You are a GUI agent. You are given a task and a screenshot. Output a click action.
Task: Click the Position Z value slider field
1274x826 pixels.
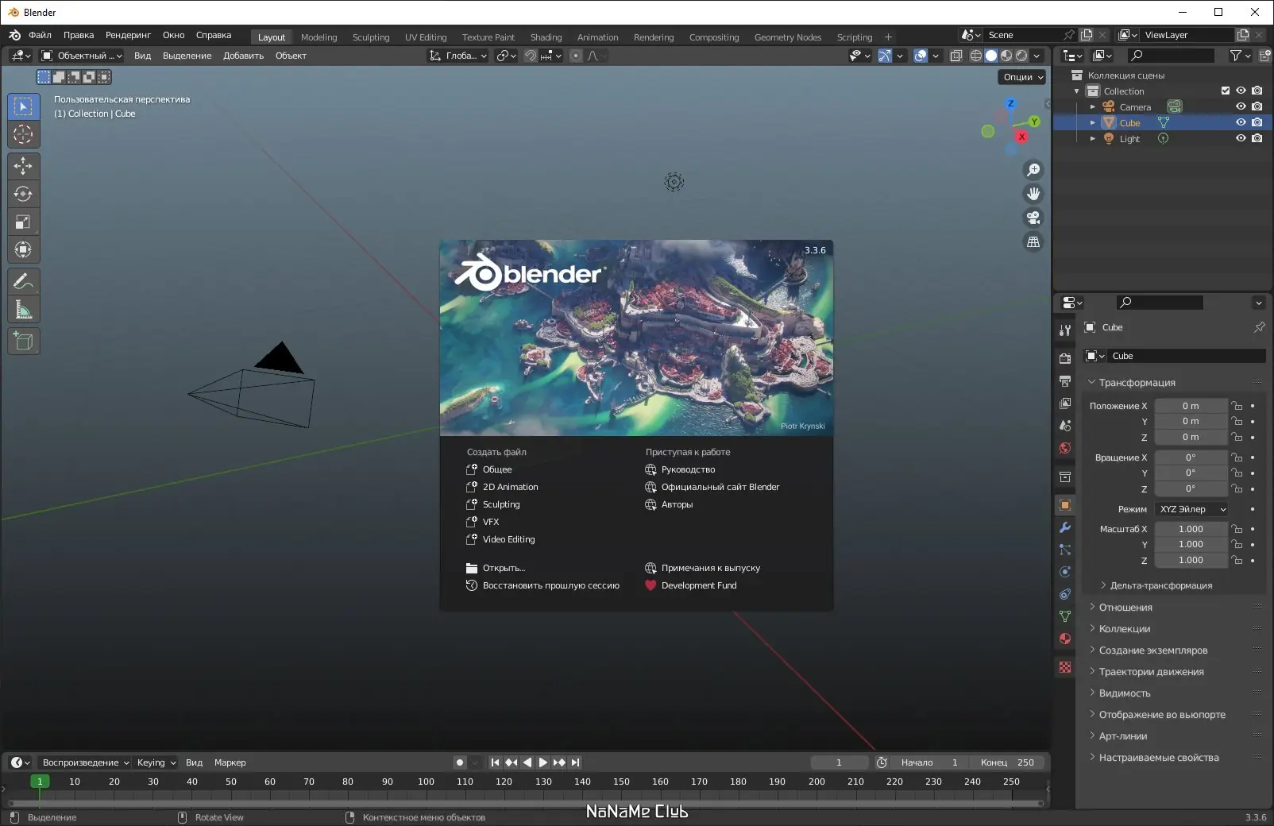point(1191,437)
